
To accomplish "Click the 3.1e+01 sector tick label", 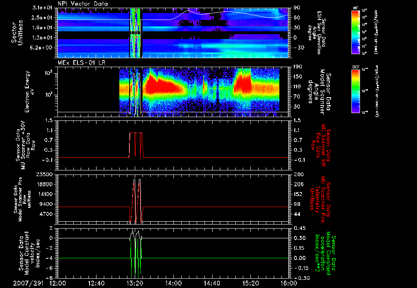I will pyautogui.click(x=43, y=8).
